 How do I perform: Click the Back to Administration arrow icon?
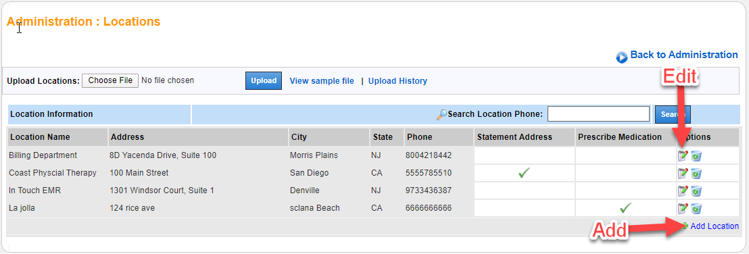pos(621,57)
